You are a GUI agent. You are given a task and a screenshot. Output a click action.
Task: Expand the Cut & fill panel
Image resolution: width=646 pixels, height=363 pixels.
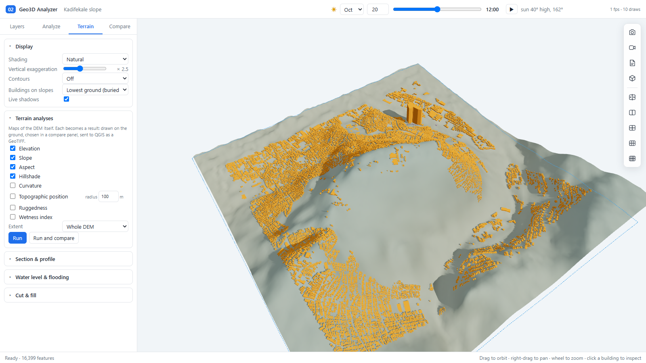[68, 295]
